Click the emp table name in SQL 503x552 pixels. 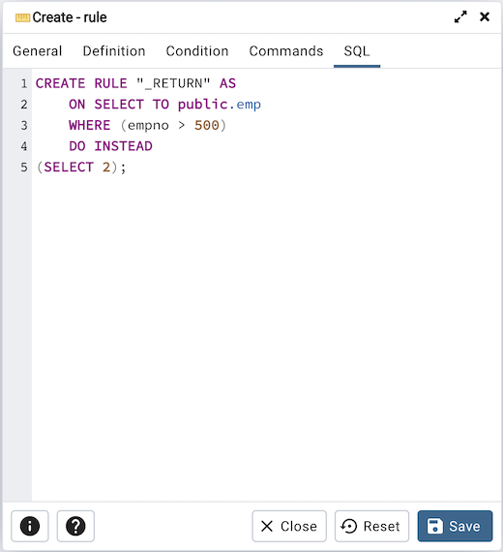tap(249, 105)
